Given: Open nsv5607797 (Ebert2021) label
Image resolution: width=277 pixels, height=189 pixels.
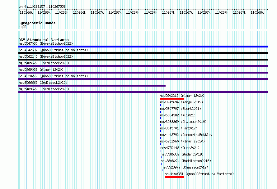Looking at the screenshot, I should click(181, 109).
